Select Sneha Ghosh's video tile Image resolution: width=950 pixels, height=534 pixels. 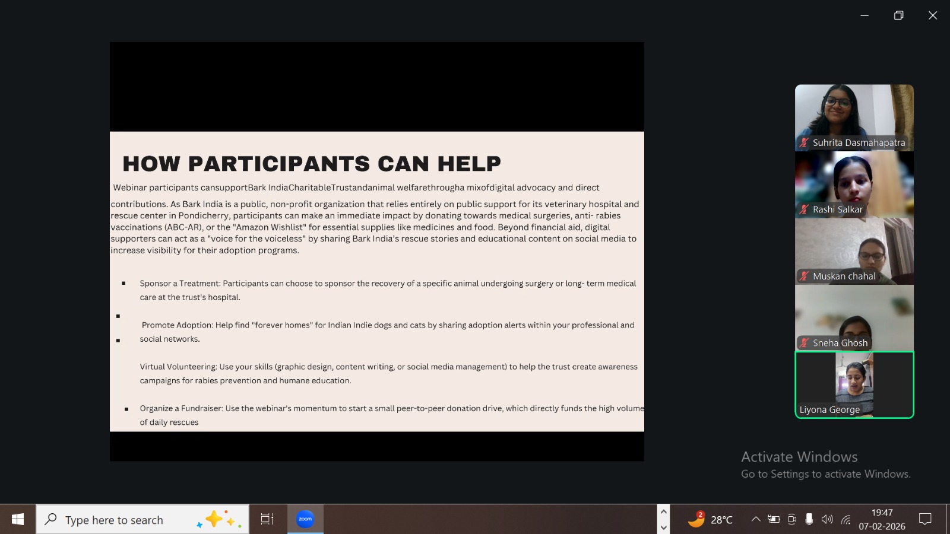click(854, 317)
